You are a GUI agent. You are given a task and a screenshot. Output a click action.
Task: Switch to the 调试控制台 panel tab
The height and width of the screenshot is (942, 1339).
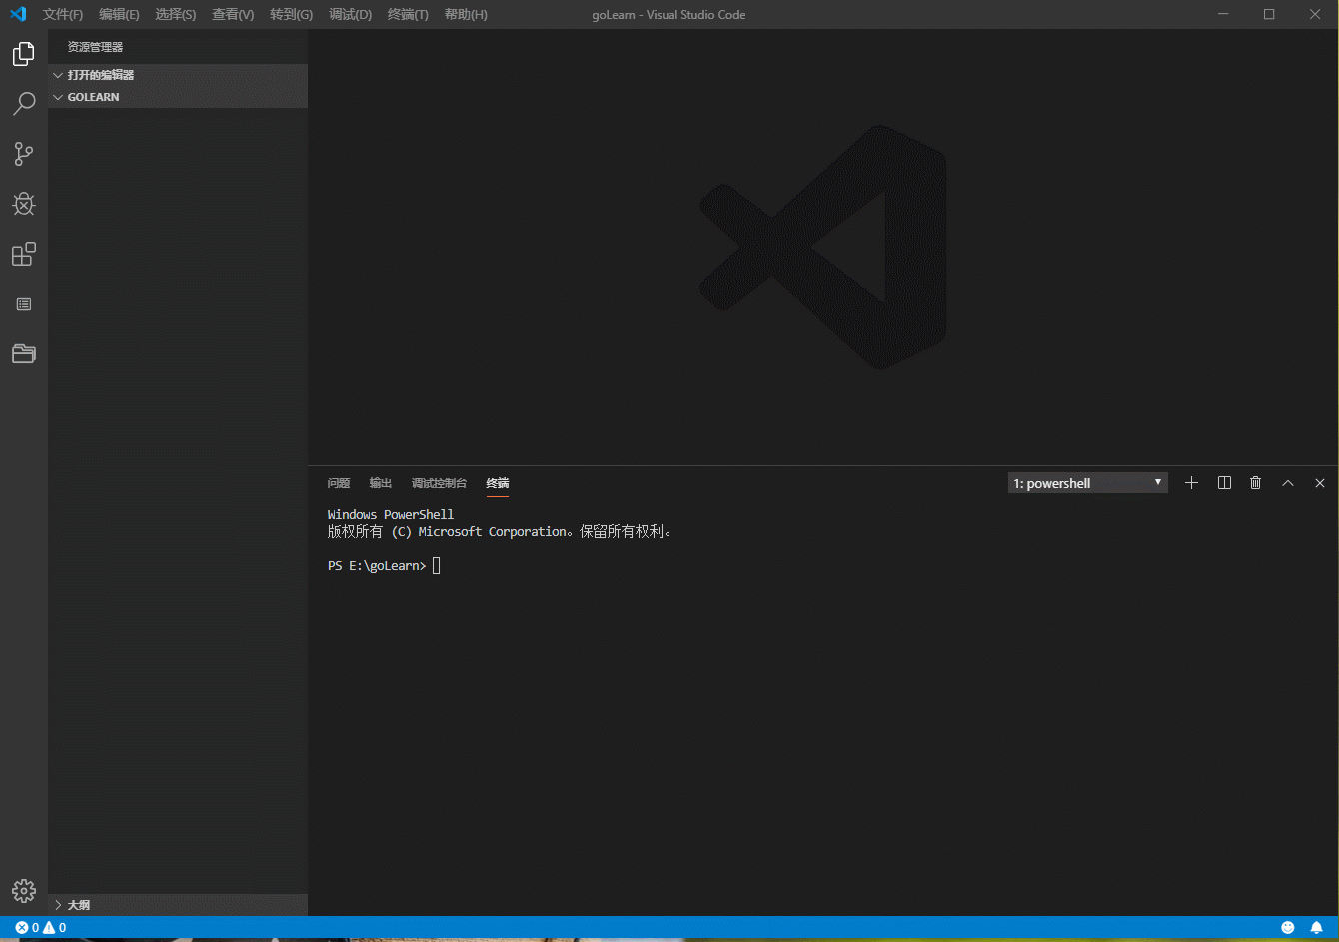pyautogui.click(x=439, y=483)
